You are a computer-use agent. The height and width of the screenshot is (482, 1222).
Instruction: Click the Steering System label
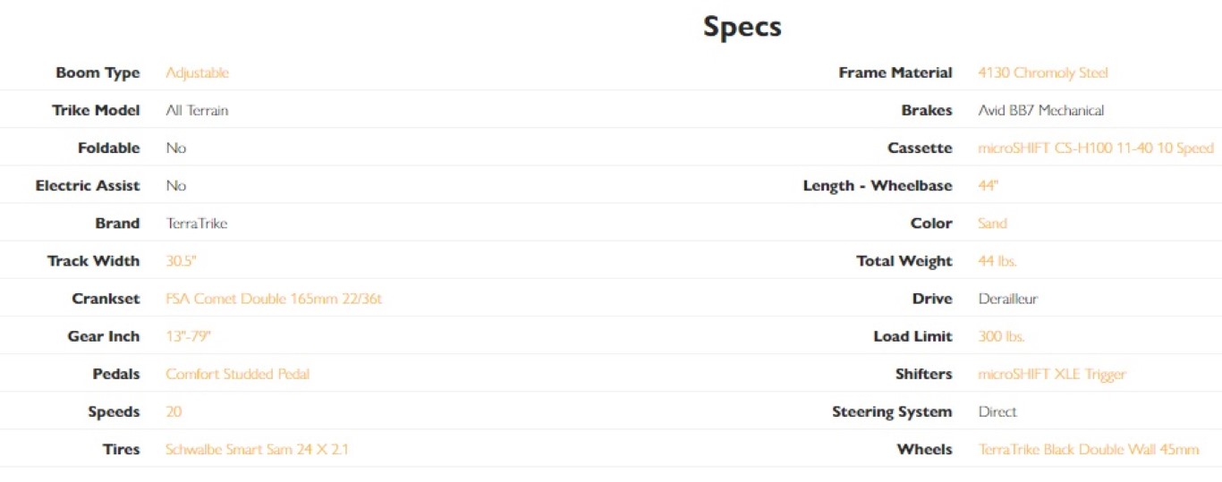pyautogui.click(x=891, y=411)
